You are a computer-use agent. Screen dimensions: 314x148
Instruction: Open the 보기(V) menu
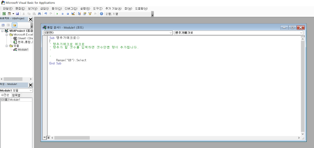tap(32, 9)
